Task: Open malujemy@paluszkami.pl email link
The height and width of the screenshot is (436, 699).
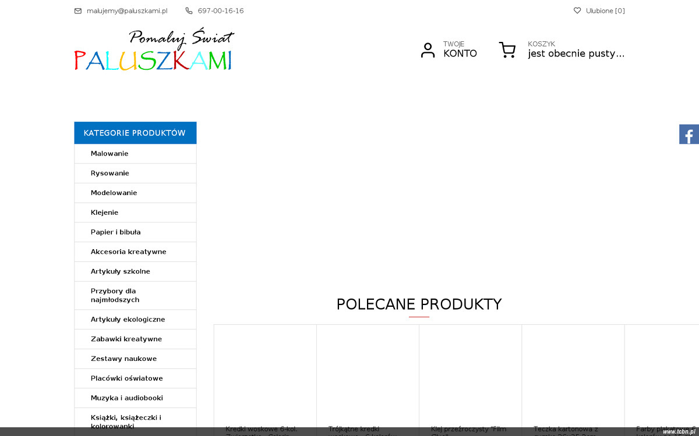Action: point(127,11)
